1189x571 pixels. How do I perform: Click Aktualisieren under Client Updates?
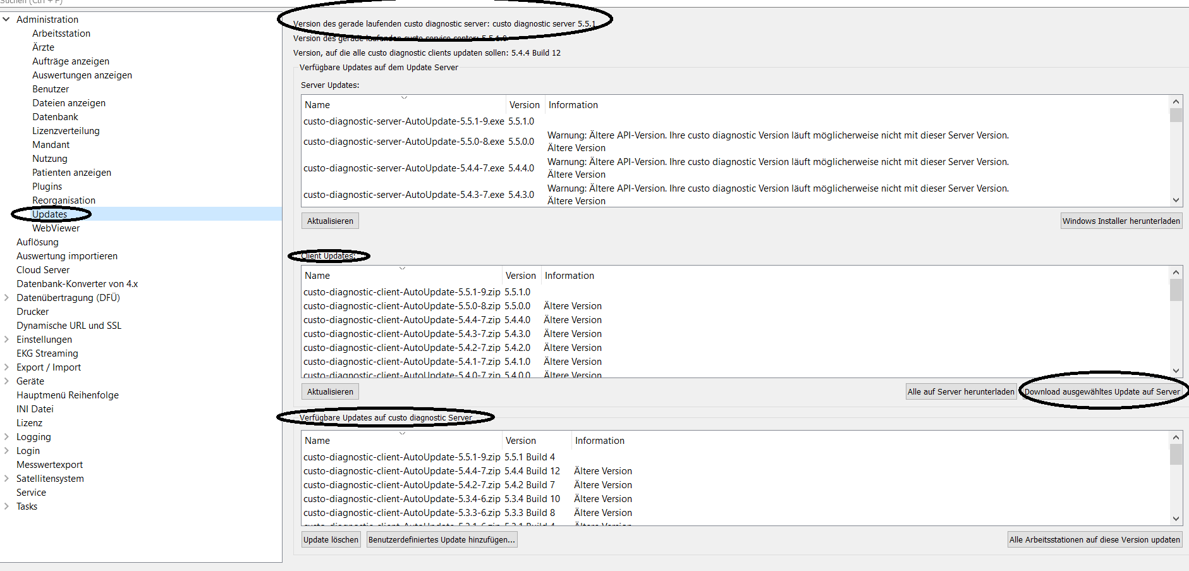coord(330,391)
